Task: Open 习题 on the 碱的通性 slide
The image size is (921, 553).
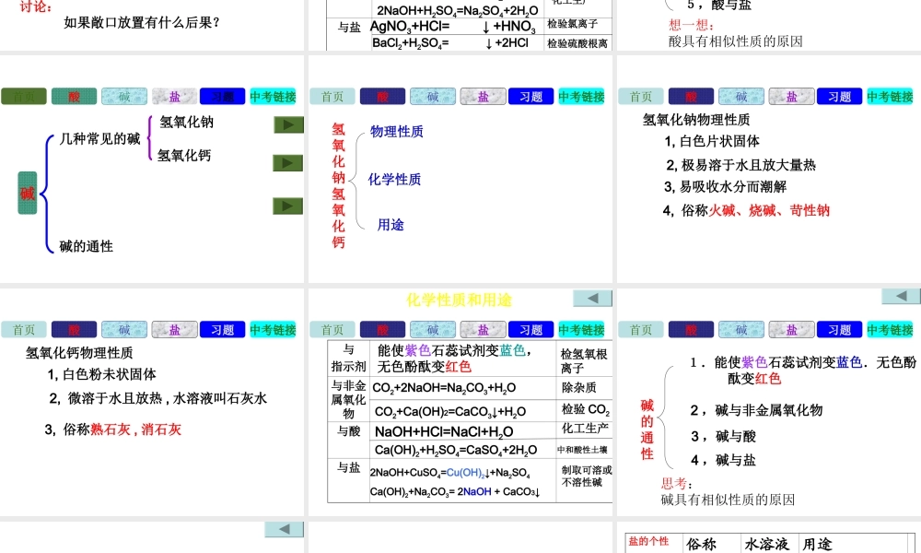Action: (839, 330)
